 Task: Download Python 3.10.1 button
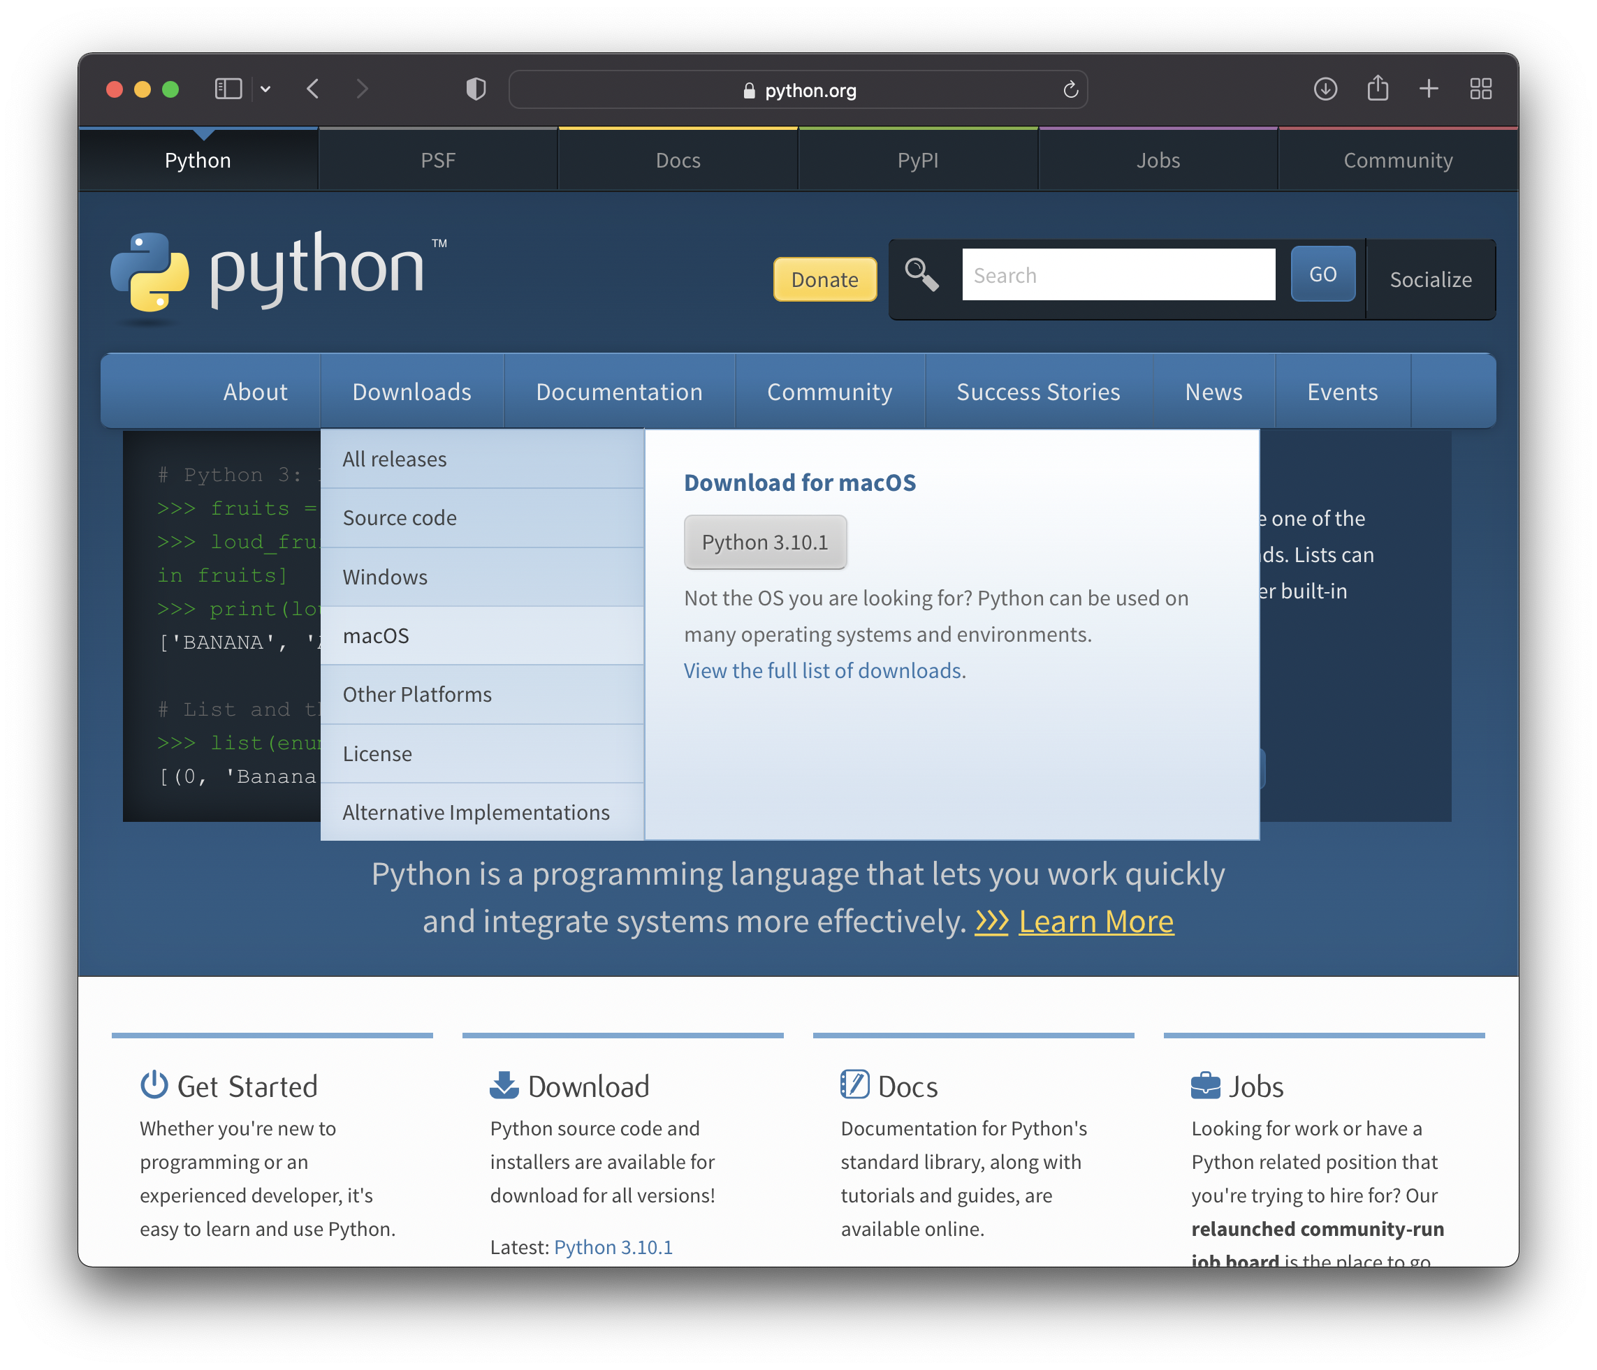pos(764,543)
